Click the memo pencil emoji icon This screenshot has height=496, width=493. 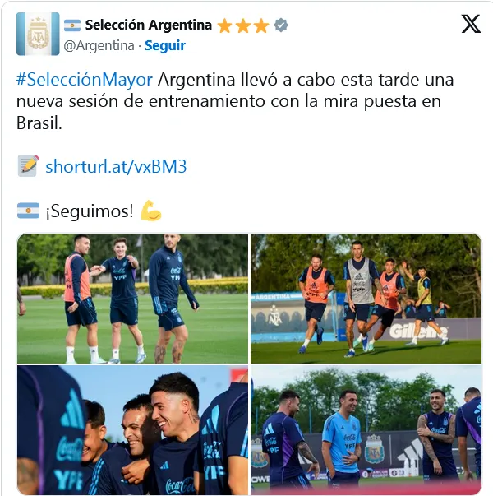[28, 166]
